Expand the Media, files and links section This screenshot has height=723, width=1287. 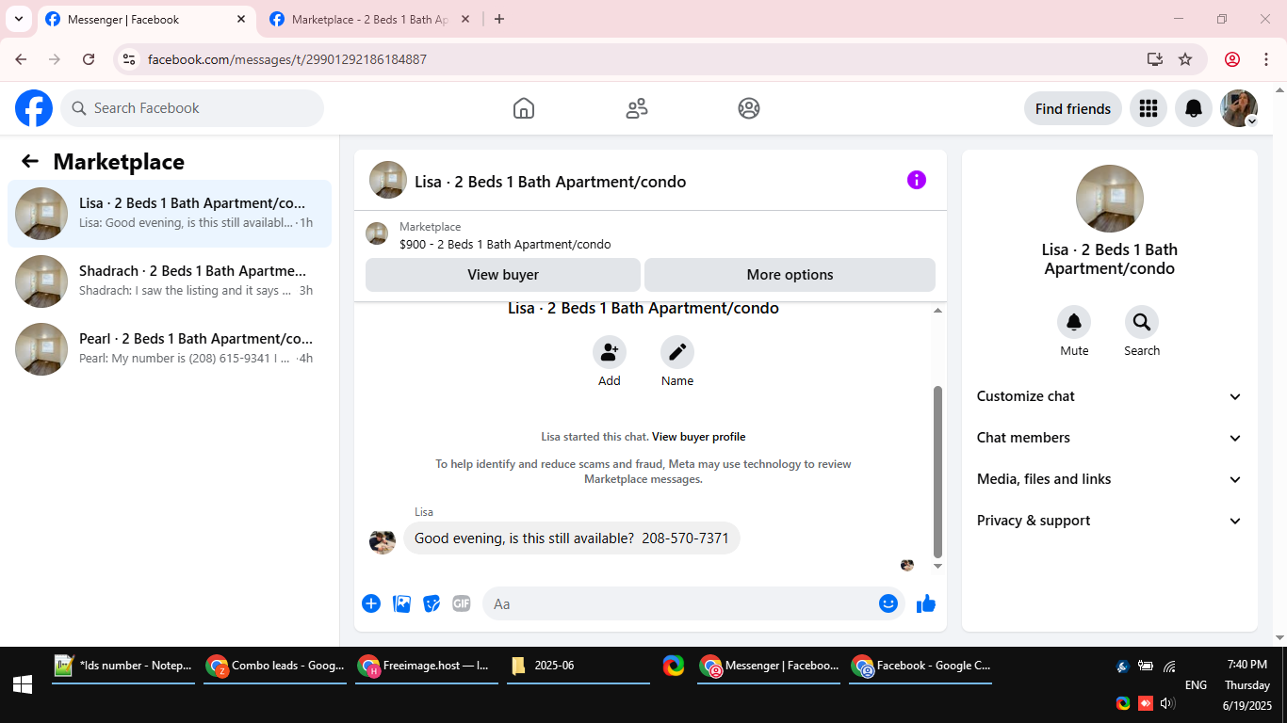(1110, 479)
